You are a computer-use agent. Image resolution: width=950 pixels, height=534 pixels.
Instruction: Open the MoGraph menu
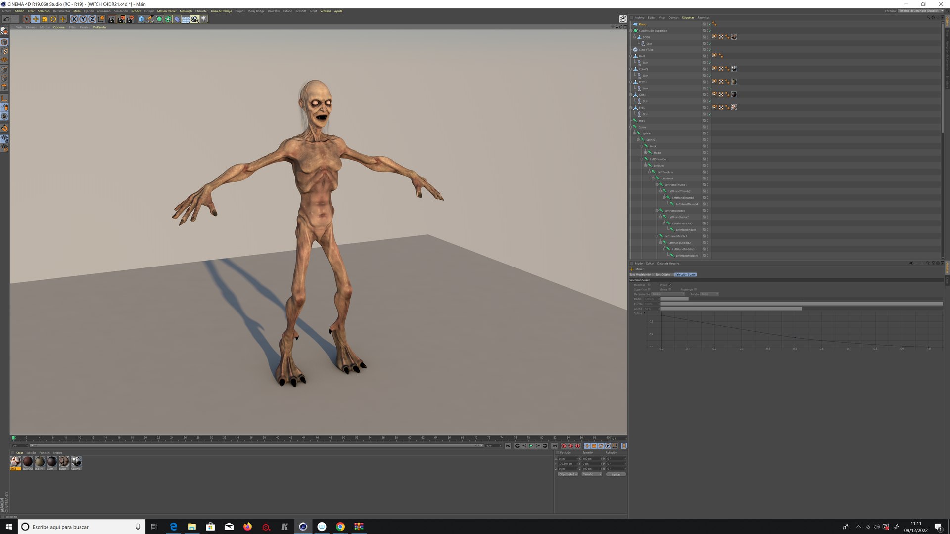coord(186,11)
